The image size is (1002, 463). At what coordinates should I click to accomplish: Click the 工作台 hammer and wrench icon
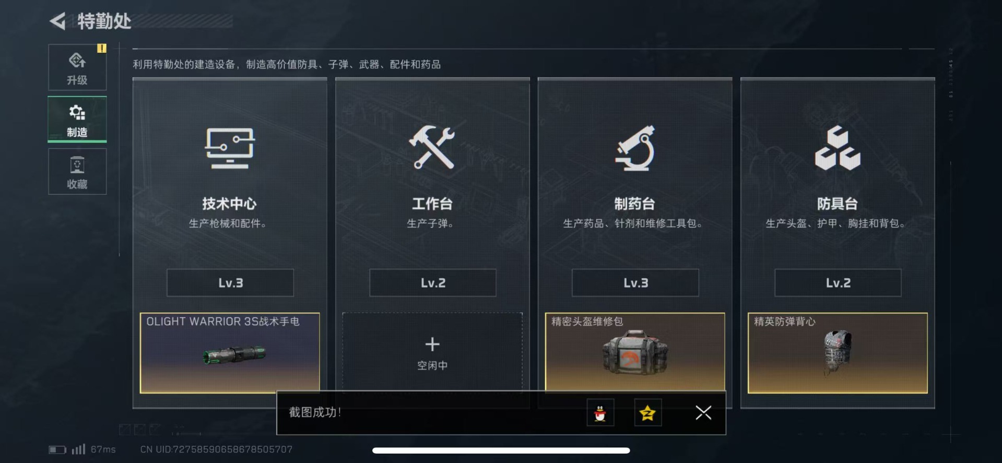coord(432,147)
